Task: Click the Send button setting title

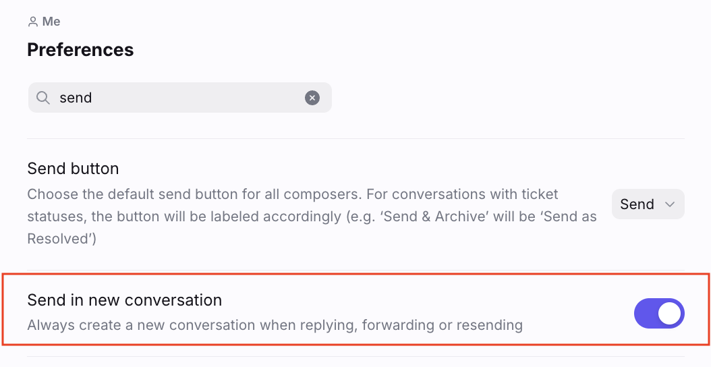Action: (73, 168)
